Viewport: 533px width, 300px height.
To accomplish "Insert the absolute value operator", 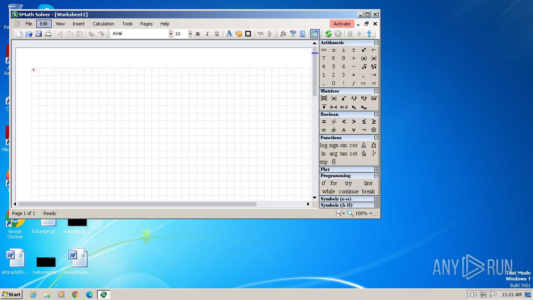I will coord(374,58).
